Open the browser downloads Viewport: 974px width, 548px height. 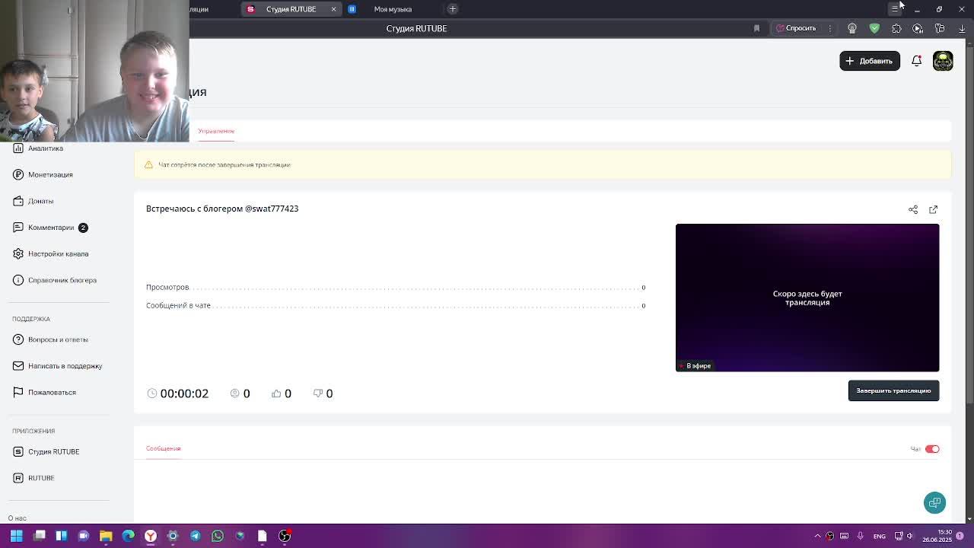click(962, 28)
